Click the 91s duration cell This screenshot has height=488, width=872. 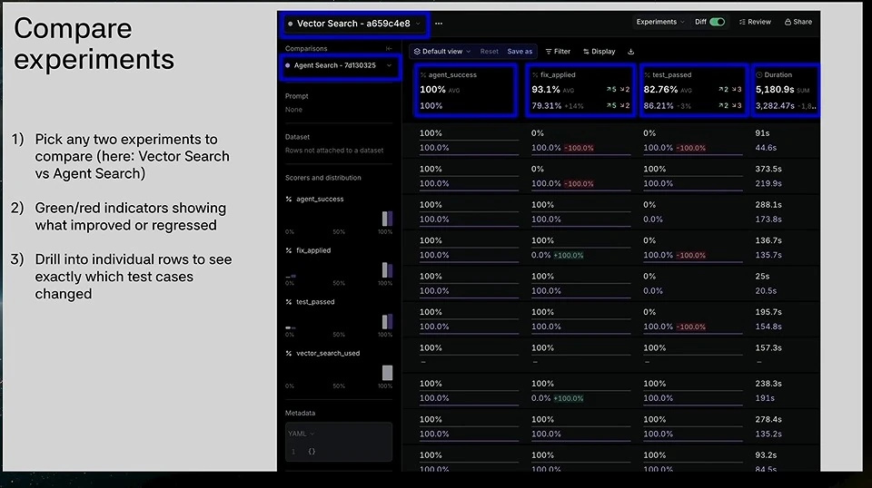tap(762, 133)
